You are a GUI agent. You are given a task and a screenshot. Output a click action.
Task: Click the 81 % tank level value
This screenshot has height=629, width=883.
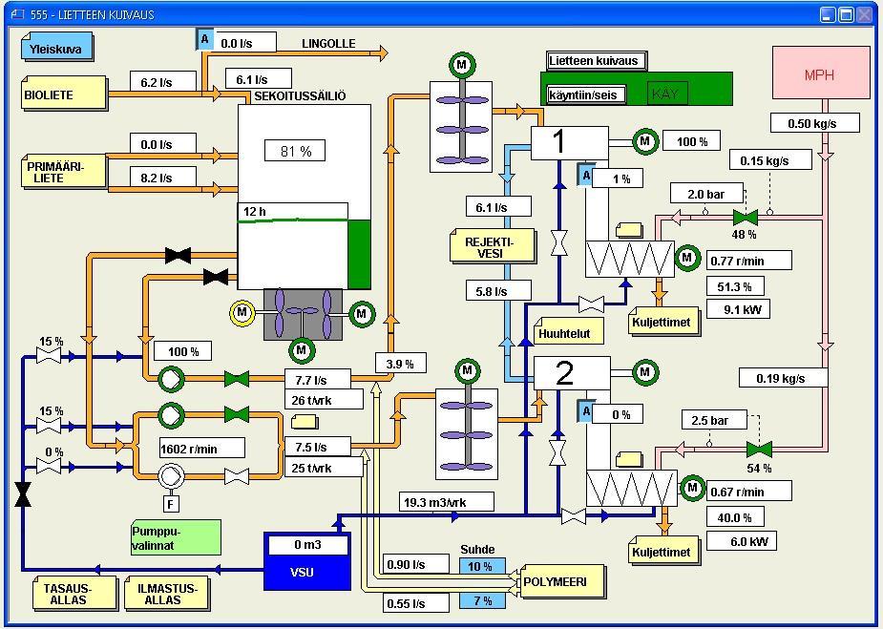coord(295,151)
